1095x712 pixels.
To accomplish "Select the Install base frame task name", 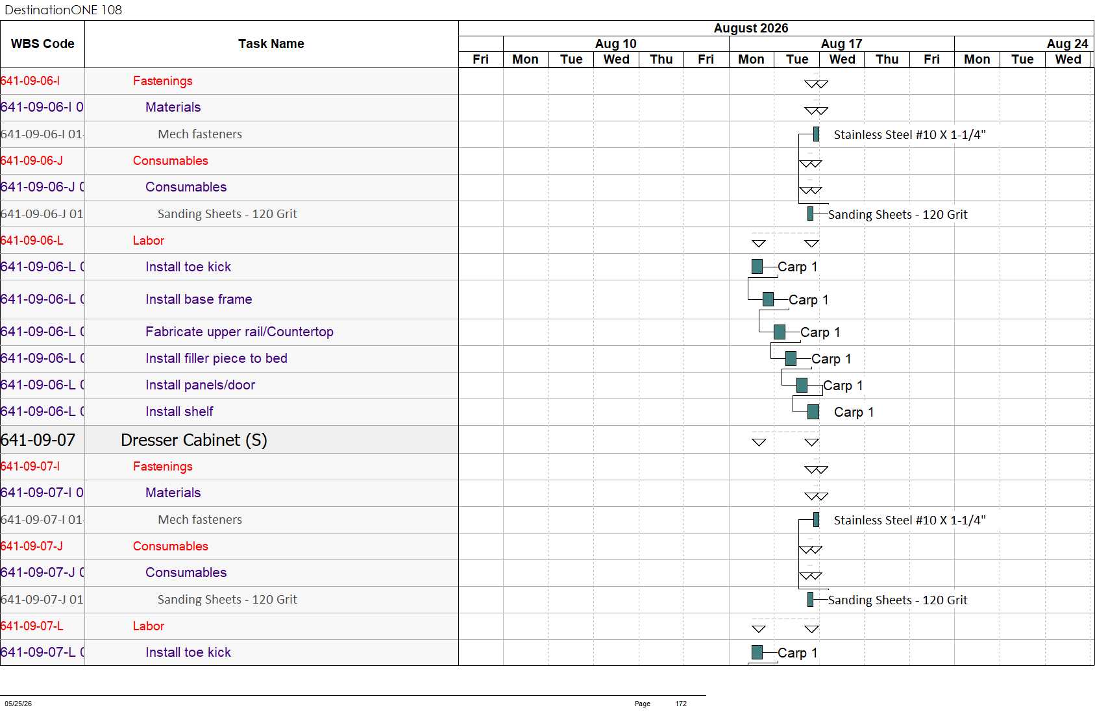I will click(x=199, y=299).
